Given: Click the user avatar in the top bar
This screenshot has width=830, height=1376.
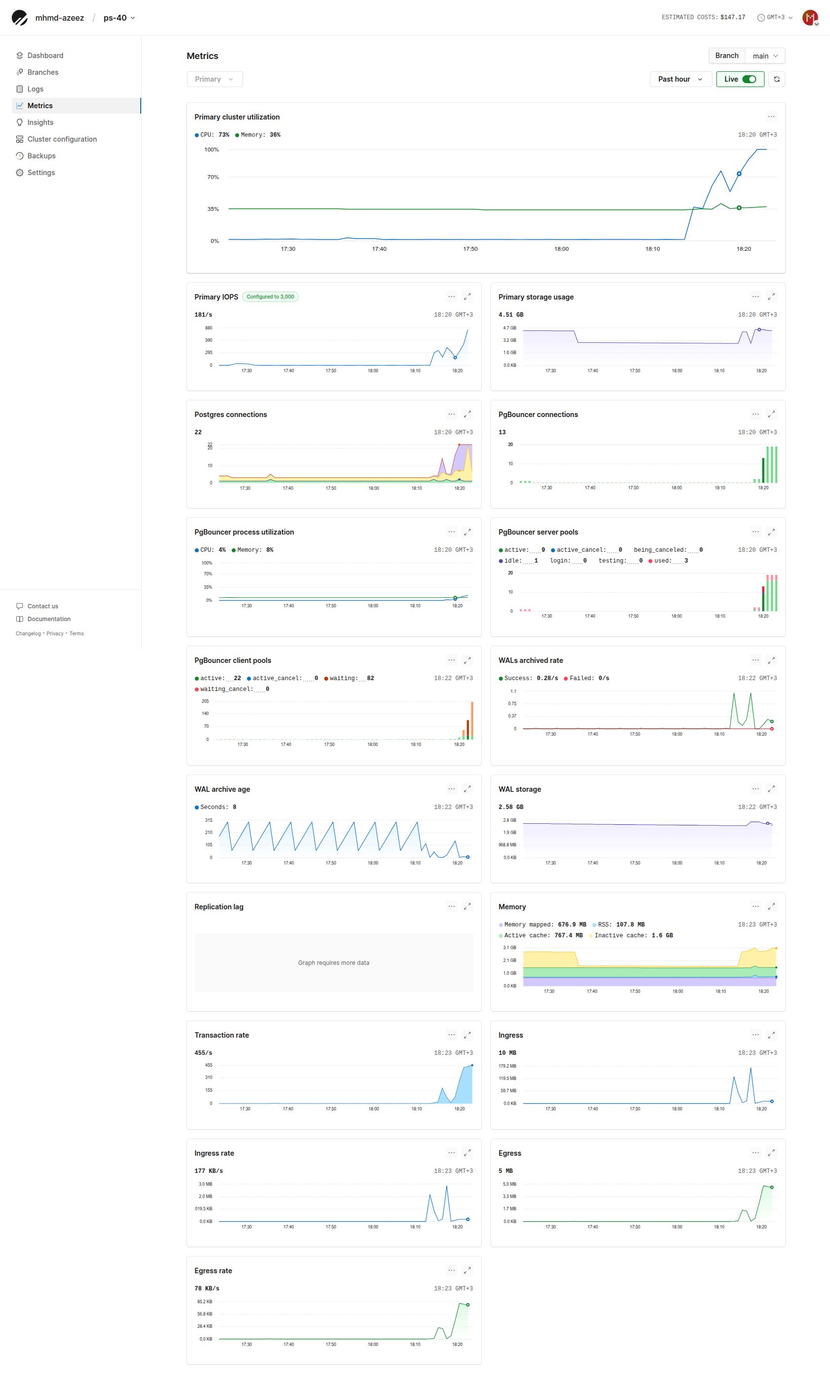Looking at the screenshot, I should 810,17.
